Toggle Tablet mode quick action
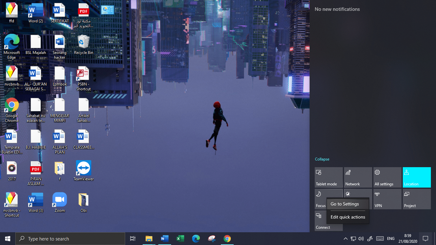 [329, 177]
